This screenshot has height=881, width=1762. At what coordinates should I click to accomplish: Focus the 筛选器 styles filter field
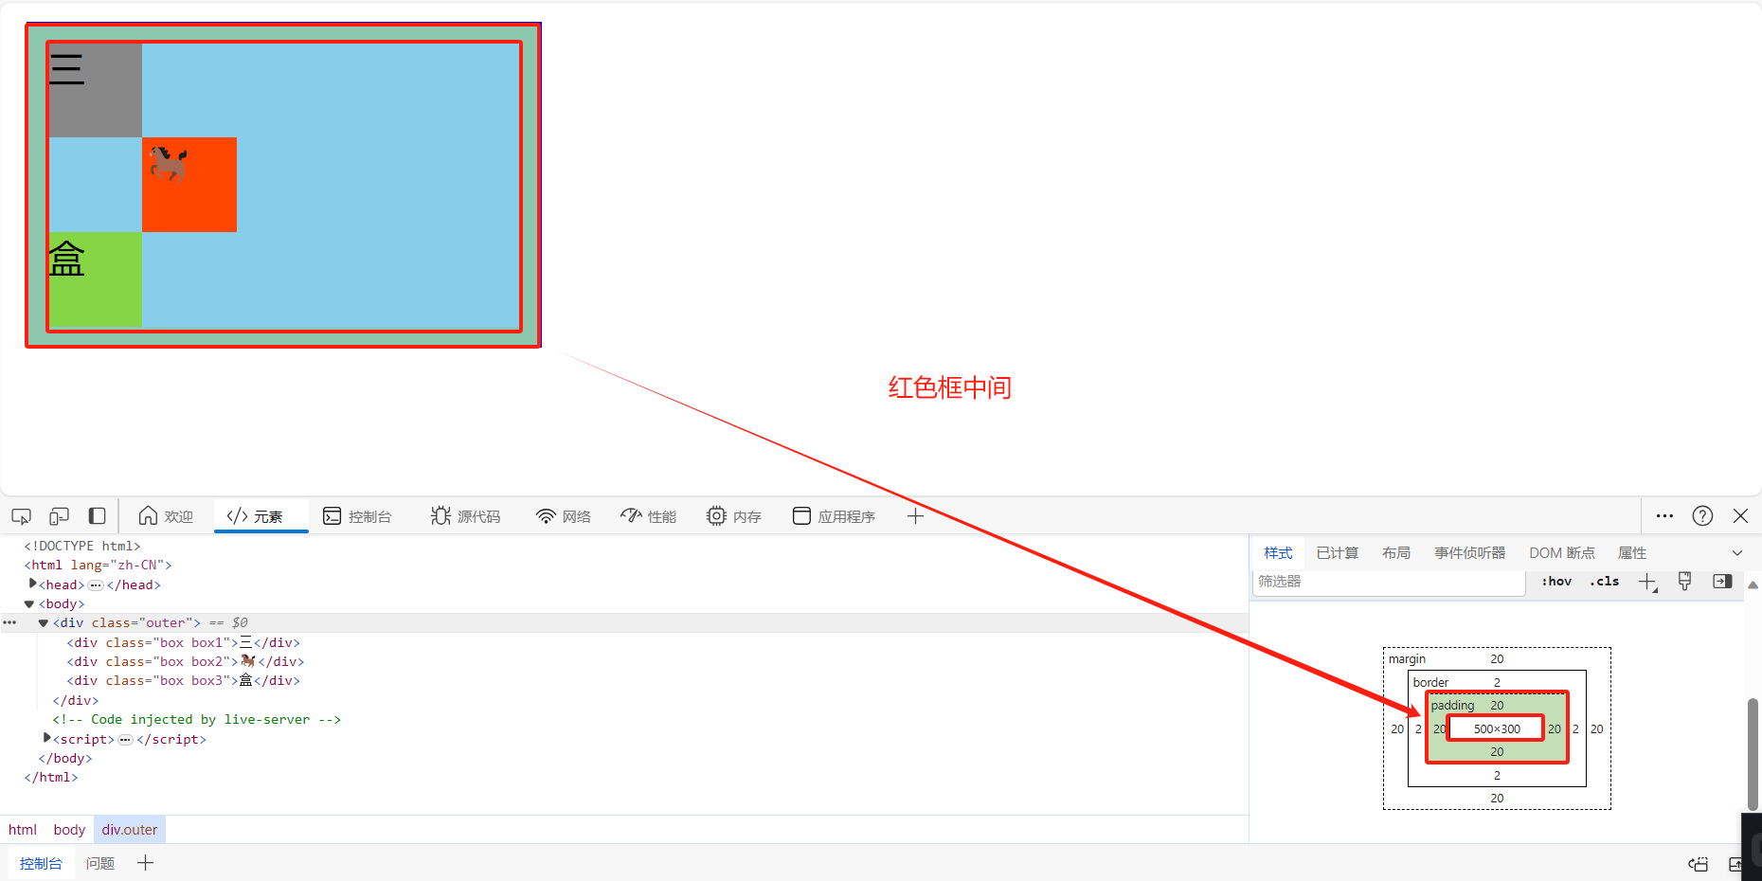coord(1389,582)
